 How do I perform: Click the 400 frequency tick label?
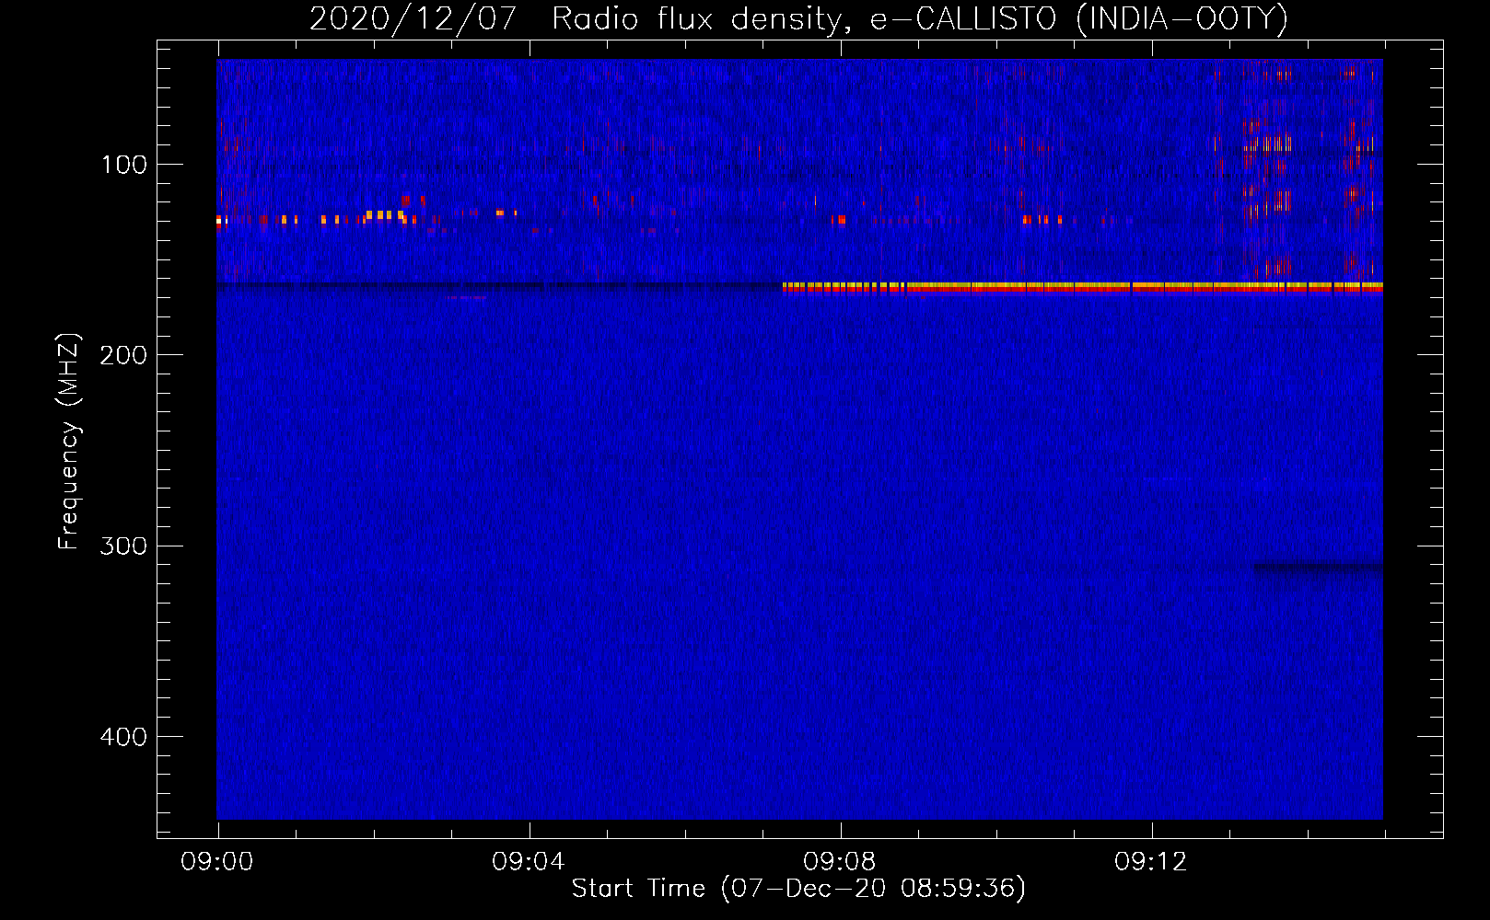tap(123, 737)
